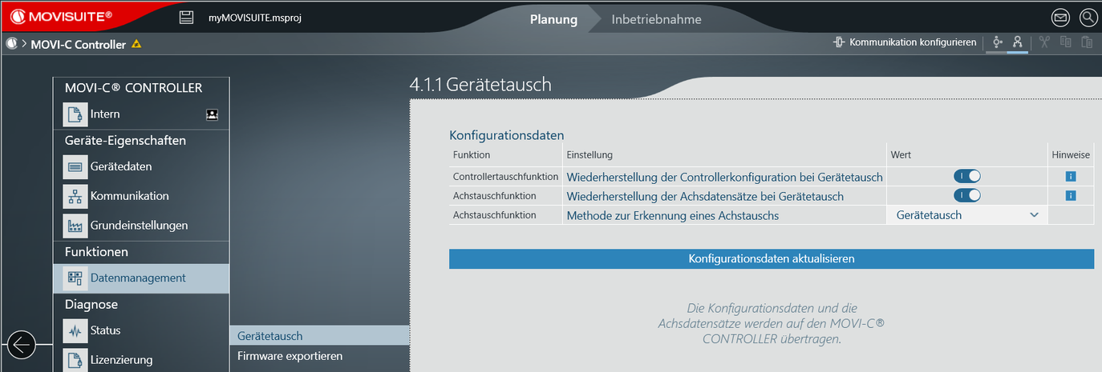Screen dimensions: 1102x372
Task: Click Kommunikation konfigurieren in toolbar
Action: coord(905,42)
